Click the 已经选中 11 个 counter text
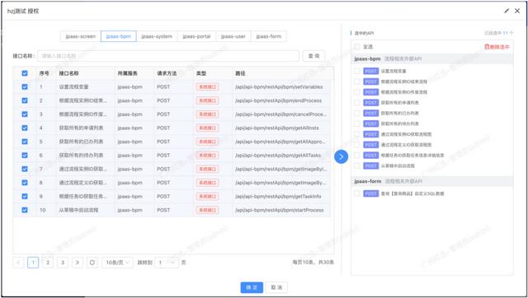 498,33
